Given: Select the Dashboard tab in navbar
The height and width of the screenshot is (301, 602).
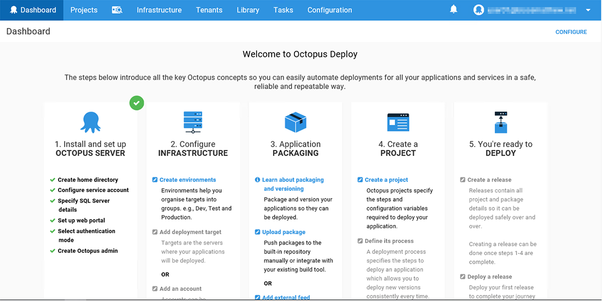Looking at the screenshot, I should 32,10.
